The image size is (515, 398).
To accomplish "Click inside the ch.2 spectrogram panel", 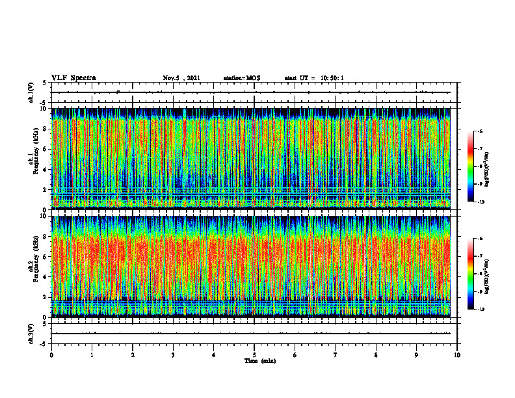I will click(x=251, y=267).
